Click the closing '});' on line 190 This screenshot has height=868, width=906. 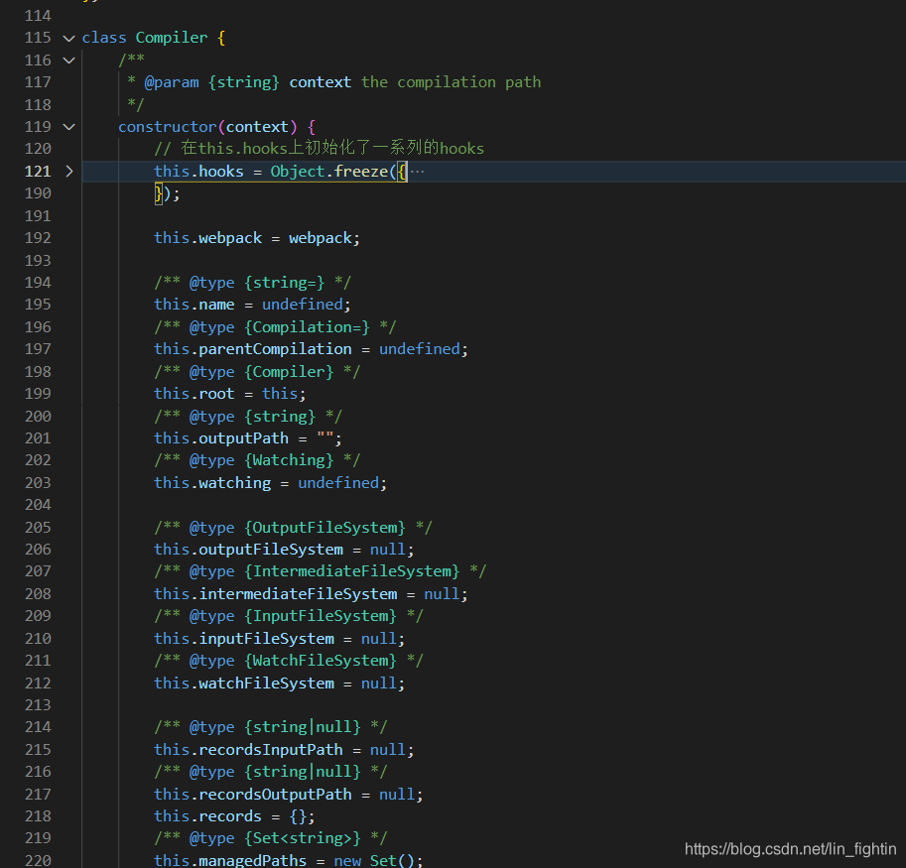tap(167, 193)
